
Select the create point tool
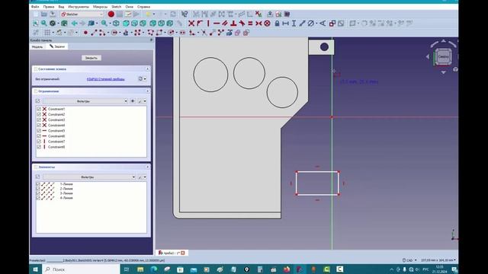point(85,33)
